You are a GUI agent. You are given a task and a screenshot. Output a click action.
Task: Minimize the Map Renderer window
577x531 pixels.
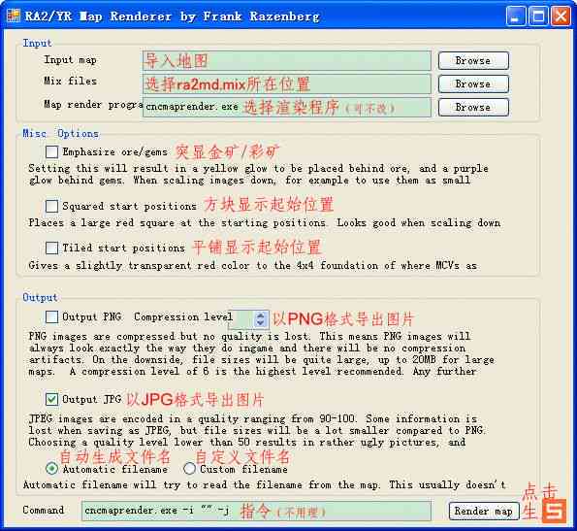tap(516, 17)
